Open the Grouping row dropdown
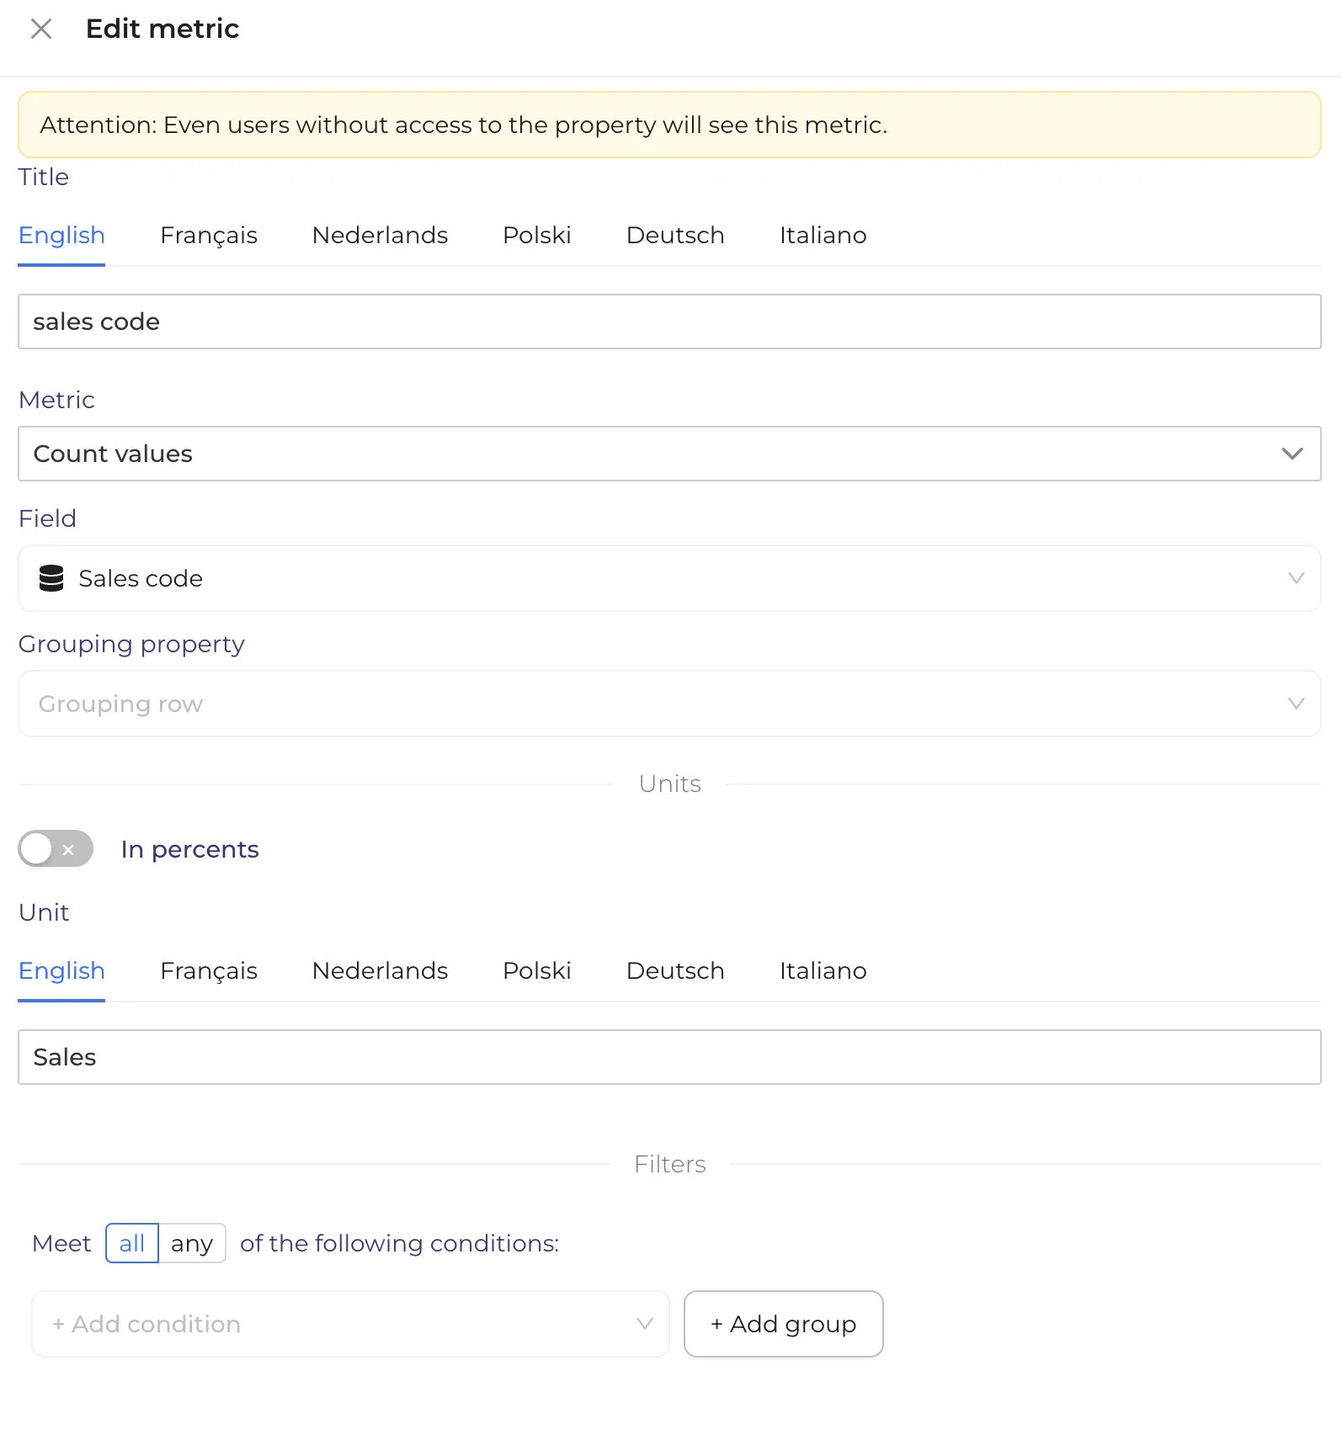 pos(669,704)
